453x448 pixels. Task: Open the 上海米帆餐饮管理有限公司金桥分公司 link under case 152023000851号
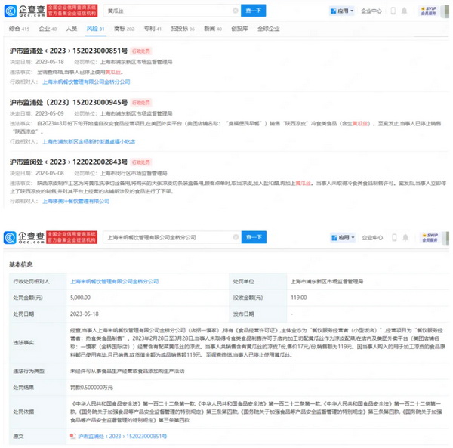pyautogui.click(x=86, y=82)
